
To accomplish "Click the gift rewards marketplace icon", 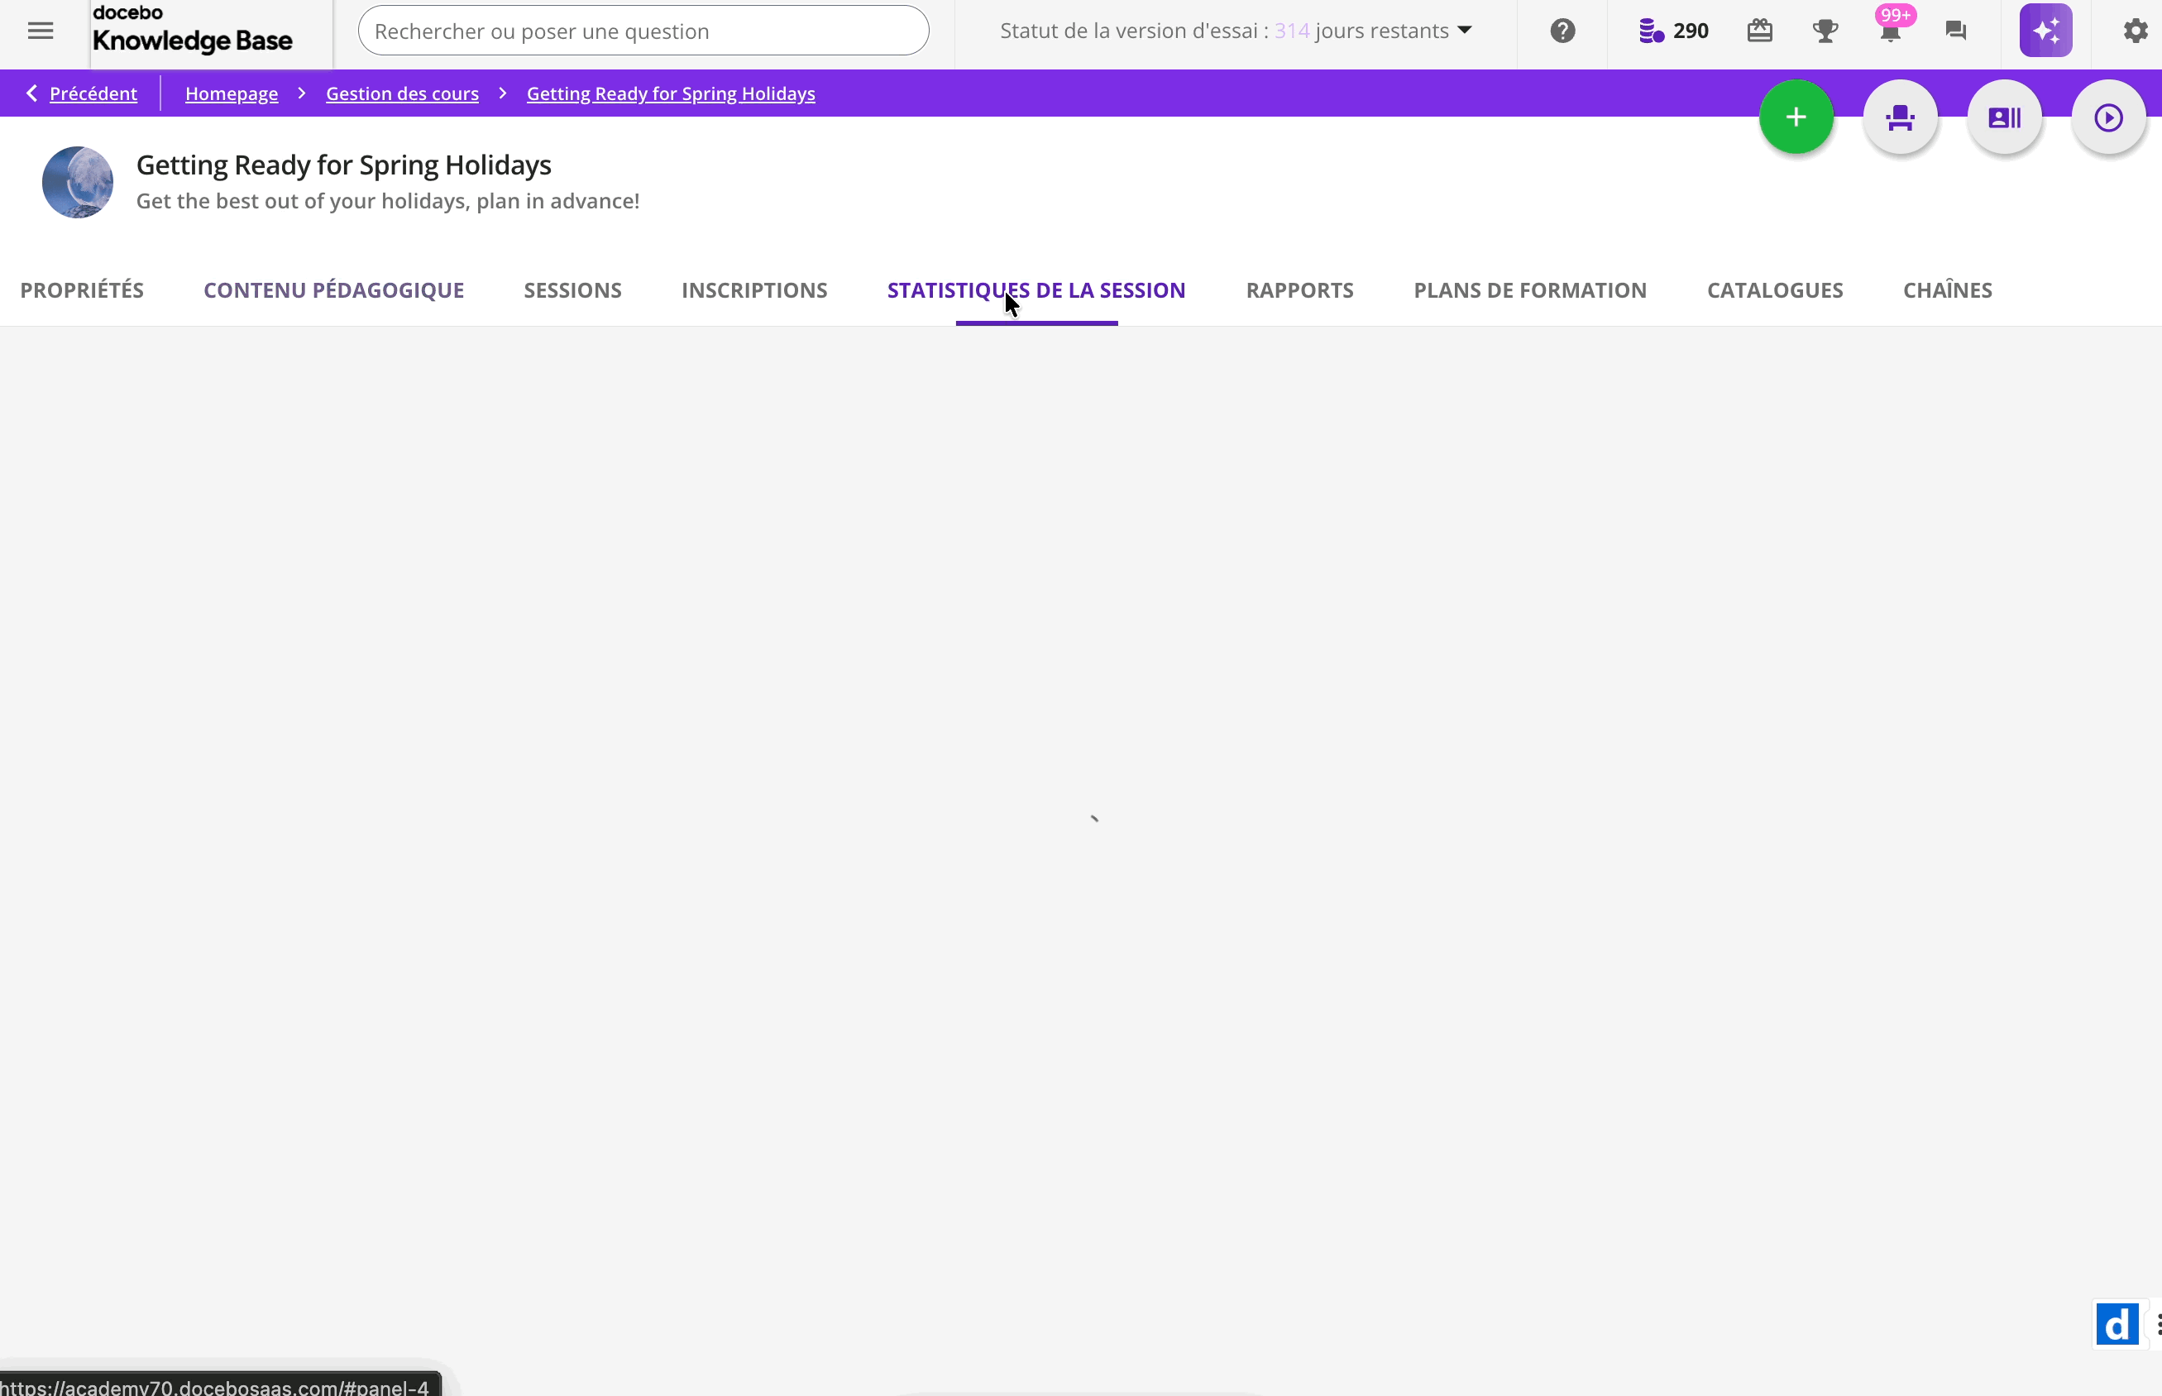I will pos(1759,31).
